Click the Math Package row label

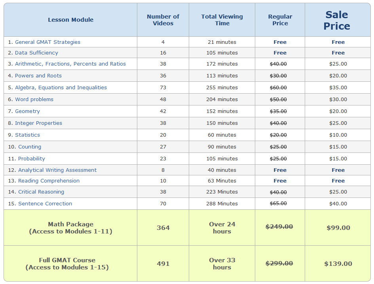pos(70,228)
